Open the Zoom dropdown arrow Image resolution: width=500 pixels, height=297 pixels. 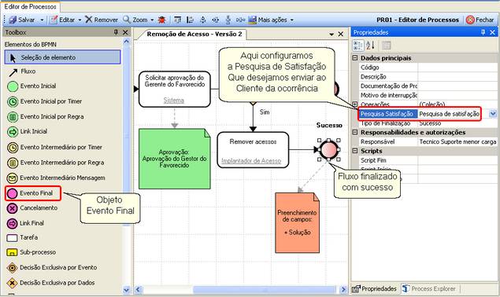[x=152, y=20]
